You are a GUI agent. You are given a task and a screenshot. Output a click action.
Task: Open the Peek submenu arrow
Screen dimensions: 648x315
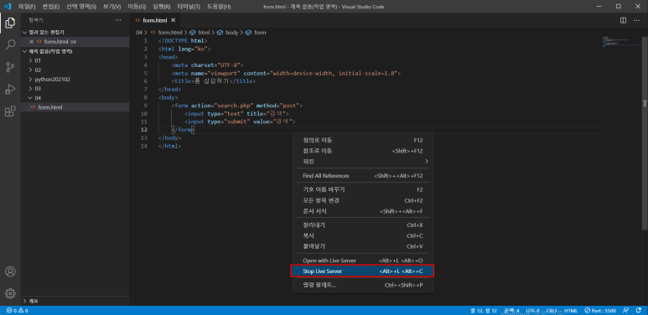point(427,162)
